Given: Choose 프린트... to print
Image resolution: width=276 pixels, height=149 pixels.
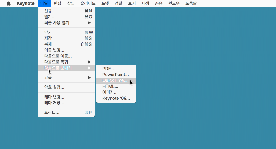Looking at the screenshot, I should click(66, 112).
